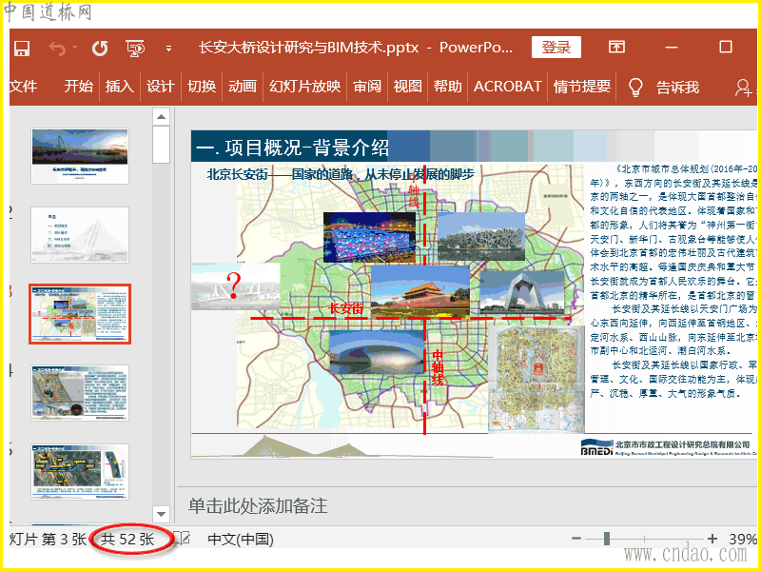This screenshot has width=761, height=571.
Task: Open the 文件 menu
Action: (x=24, y=87)
